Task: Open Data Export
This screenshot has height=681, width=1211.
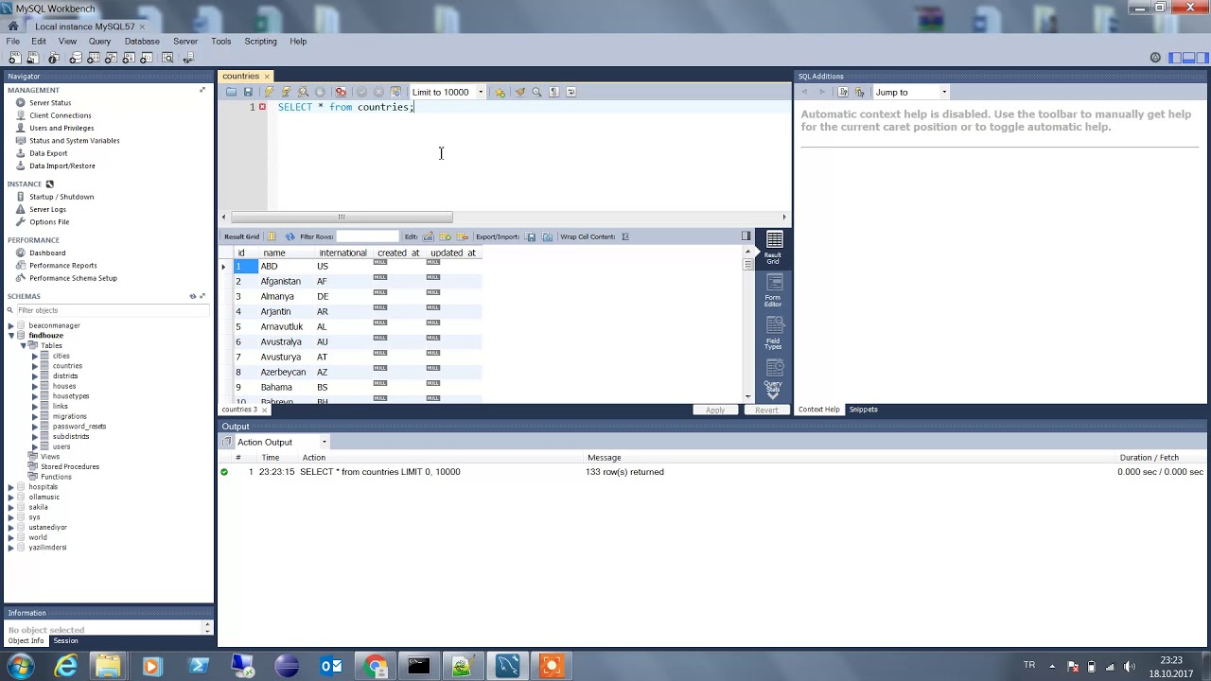Action: coord(48,153)
